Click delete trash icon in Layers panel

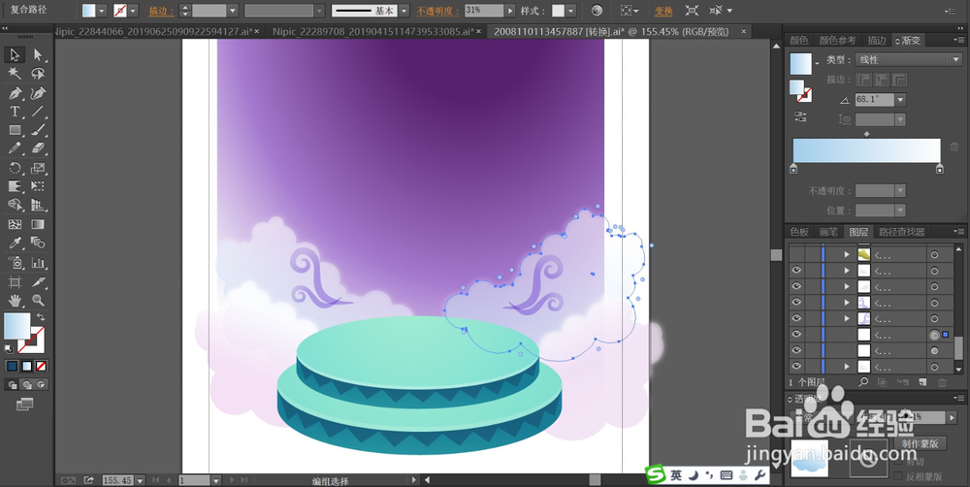(942, 383)
